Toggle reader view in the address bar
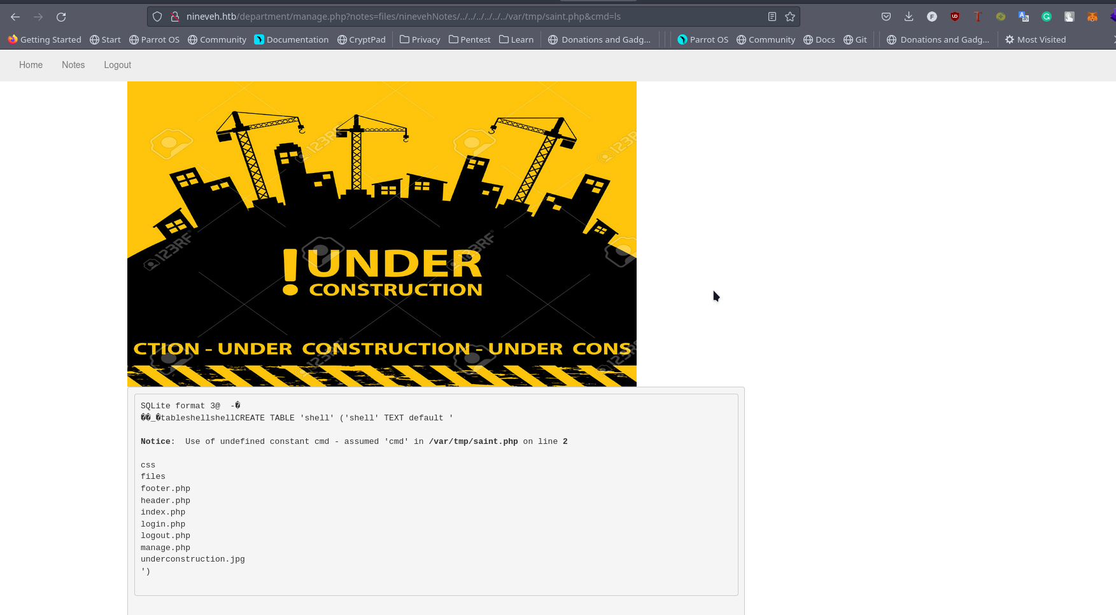Viewport: 1116px width, 615px height. pyautogui.click(x=772, y=17)
